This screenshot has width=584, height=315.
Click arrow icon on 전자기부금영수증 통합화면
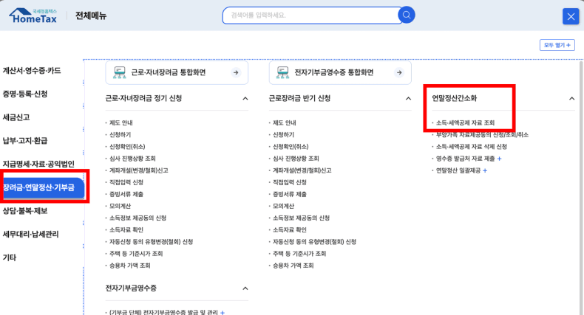tap(399, 72)
